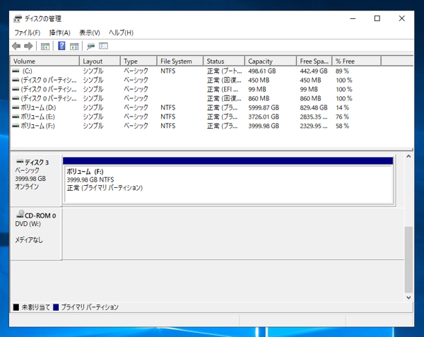
Task: Click the 5999.87 GB capacity cell
Action: pos(264,107)
